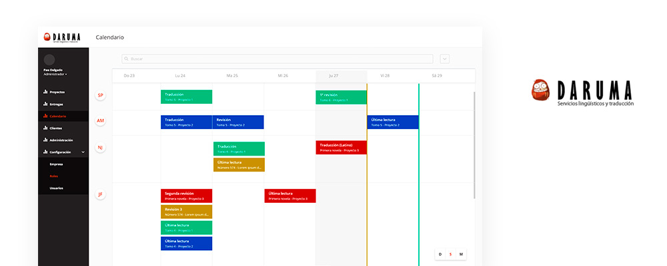Click the Configuración sidebar icon
This screenshot has height=266, width=667.
click(45, 152)
